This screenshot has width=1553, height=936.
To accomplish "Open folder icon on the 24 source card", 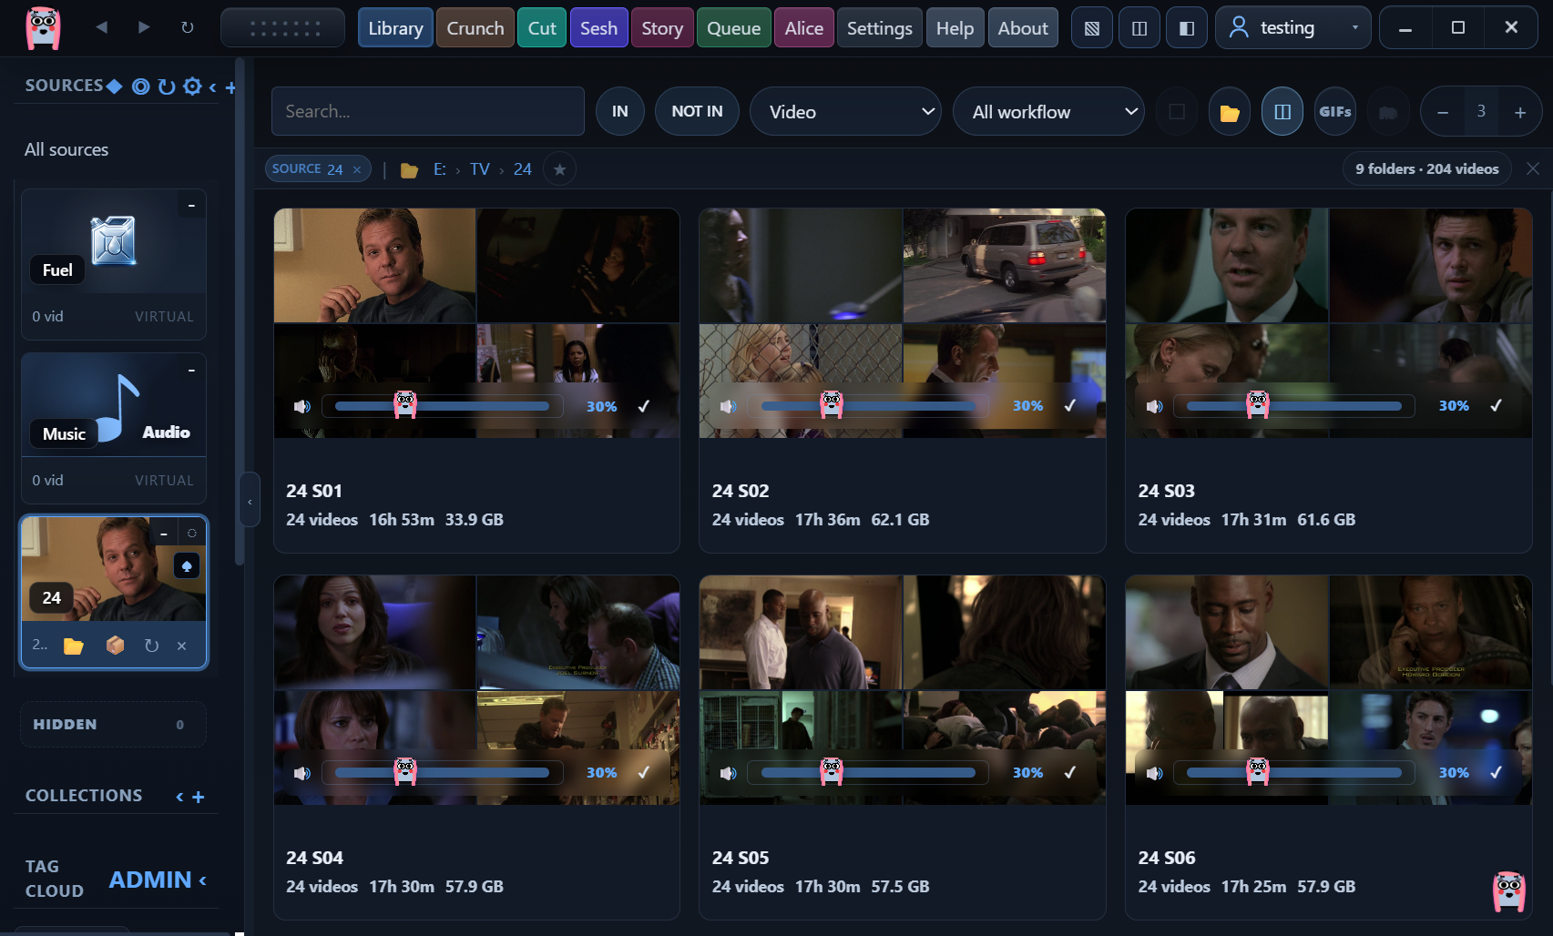I will click(74, 646).
